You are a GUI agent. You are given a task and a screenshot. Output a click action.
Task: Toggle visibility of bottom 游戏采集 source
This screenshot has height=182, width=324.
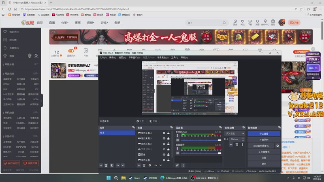pos(164,160)
